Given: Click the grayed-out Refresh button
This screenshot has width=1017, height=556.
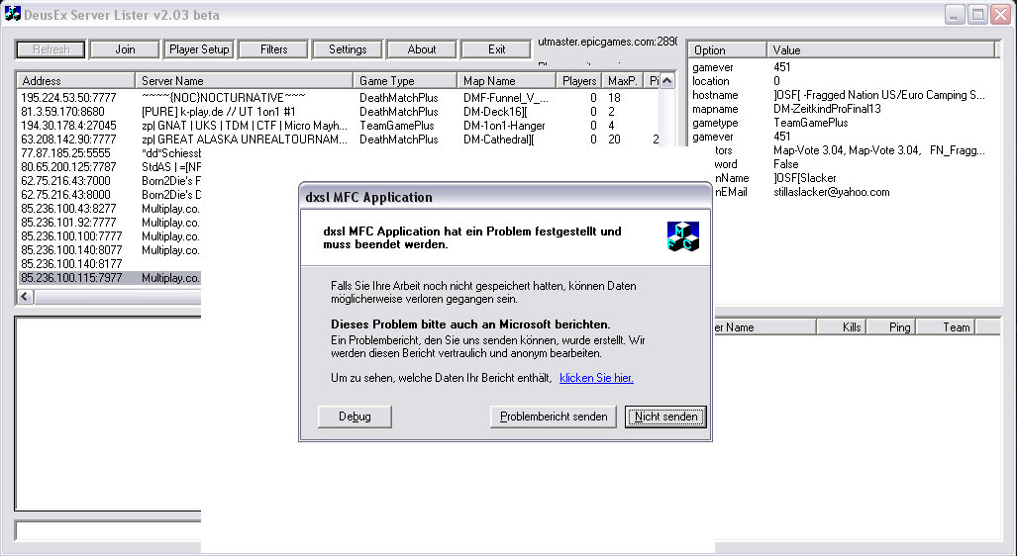Looking at the screenshot, I should (51, 49).
